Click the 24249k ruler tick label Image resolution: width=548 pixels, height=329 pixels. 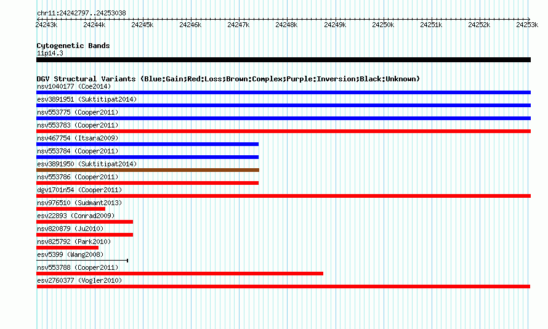click(335, 25)
